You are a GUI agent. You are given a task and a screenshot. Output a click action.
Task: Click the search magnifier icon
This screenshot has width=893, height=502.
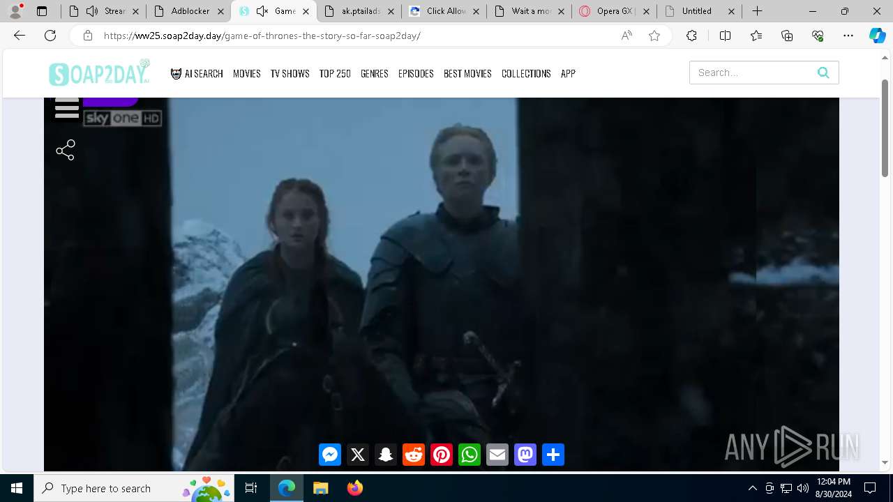tap(823, 73)
